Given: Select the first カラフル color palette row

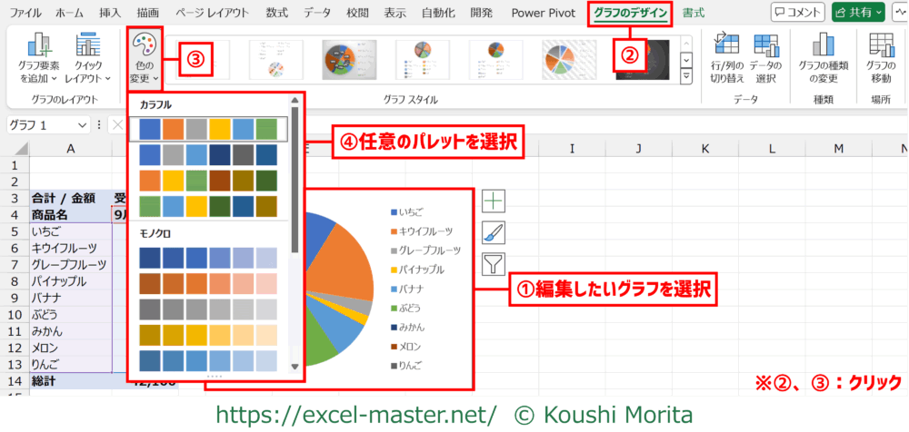Looking at the screenshot, I should click(209, 129).
